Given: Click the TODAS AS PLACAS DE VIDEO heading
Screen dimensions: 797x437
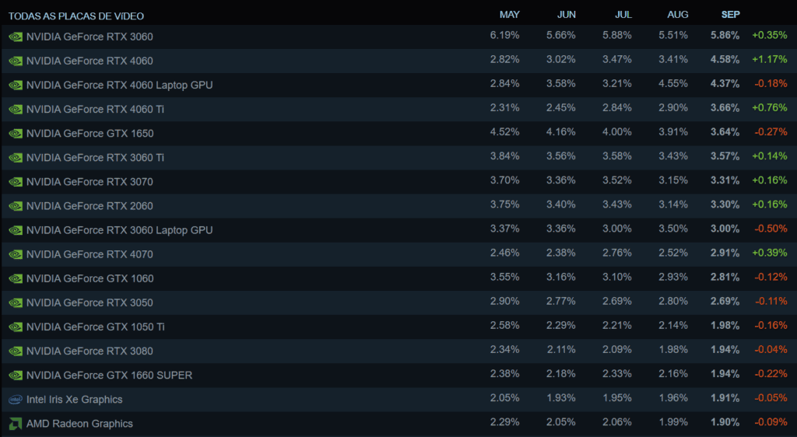Looking at the screenshot, I should 76,16.
